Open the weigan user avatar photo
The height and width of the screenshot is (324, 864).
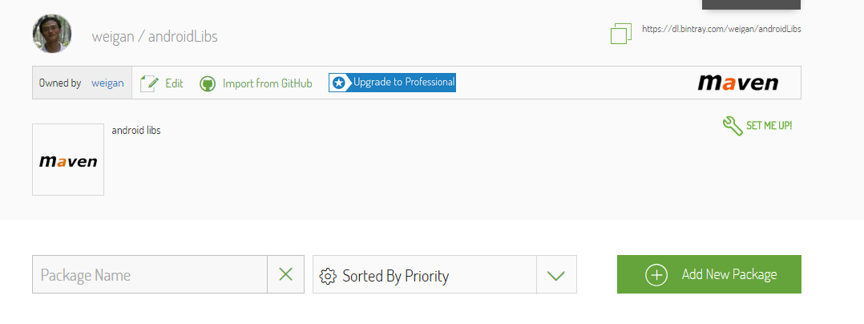click(52, 34)
